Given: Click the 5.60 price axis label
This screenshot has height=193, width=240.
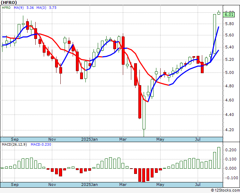Looking at the screenshot, I should (230, 35).
